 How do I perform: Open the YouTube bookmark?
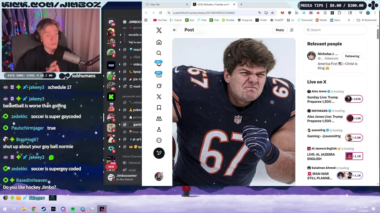tap(160, 20)
